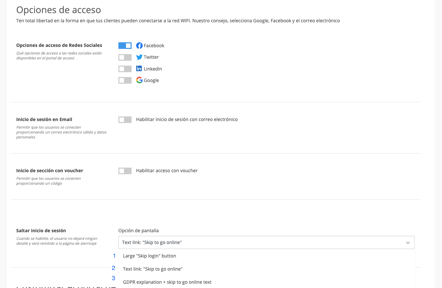Click the 'Inicio de sección con voucher' heading
This screenshot has width=442, height=288.
50,171
